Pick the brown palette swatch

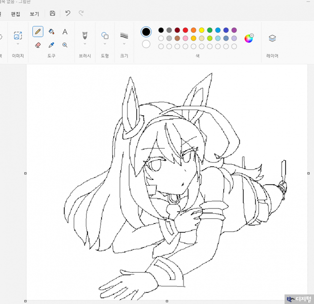tap(177, 38)
